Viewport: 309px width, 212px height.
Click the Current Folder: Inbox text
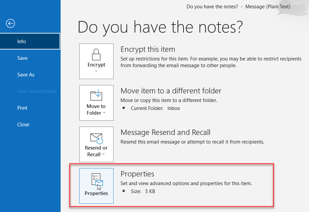pos(155,108)
